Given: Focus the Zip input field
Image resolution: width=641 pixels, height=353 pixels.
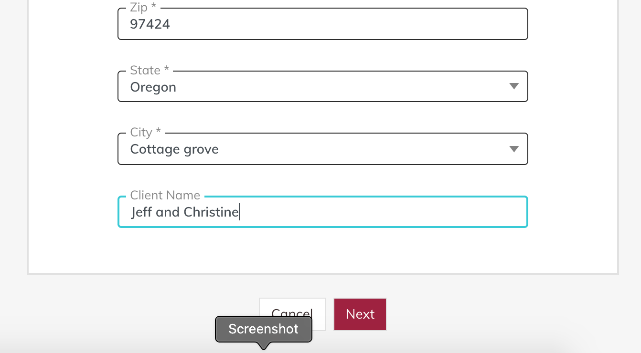Looking at the screenshot, I should (323, 24).
